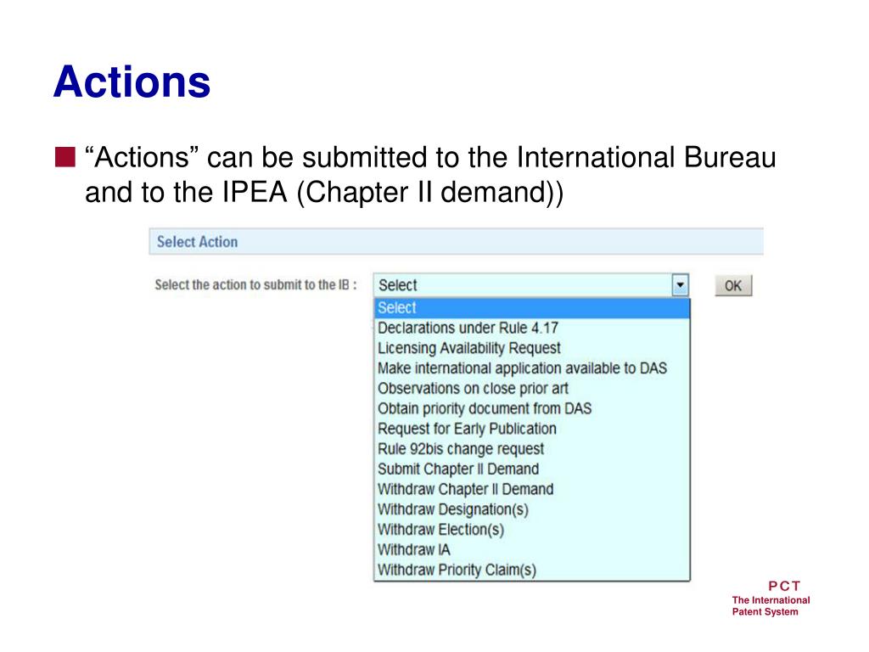The image size is (869, 652).
Task: Choose 'Withdraw Designation(s)' option
Action: click(x=532, y=509)
